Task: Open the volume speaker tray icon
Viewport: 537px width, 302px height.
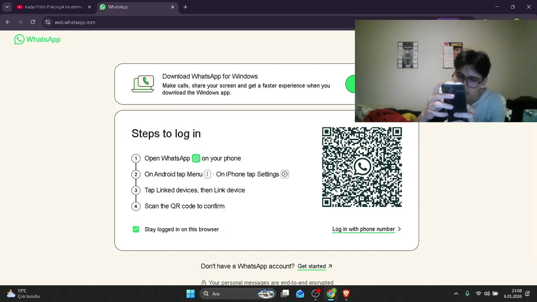Action: click(487, 294)
